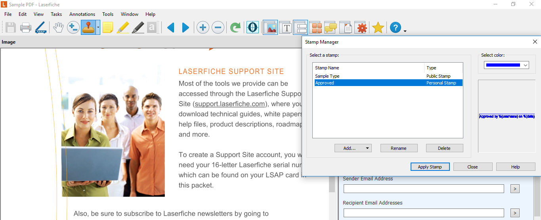The image size is (541, 220).
Task: Click the Laserfiche app icon in title bar
Action: [x=4, y=4]
